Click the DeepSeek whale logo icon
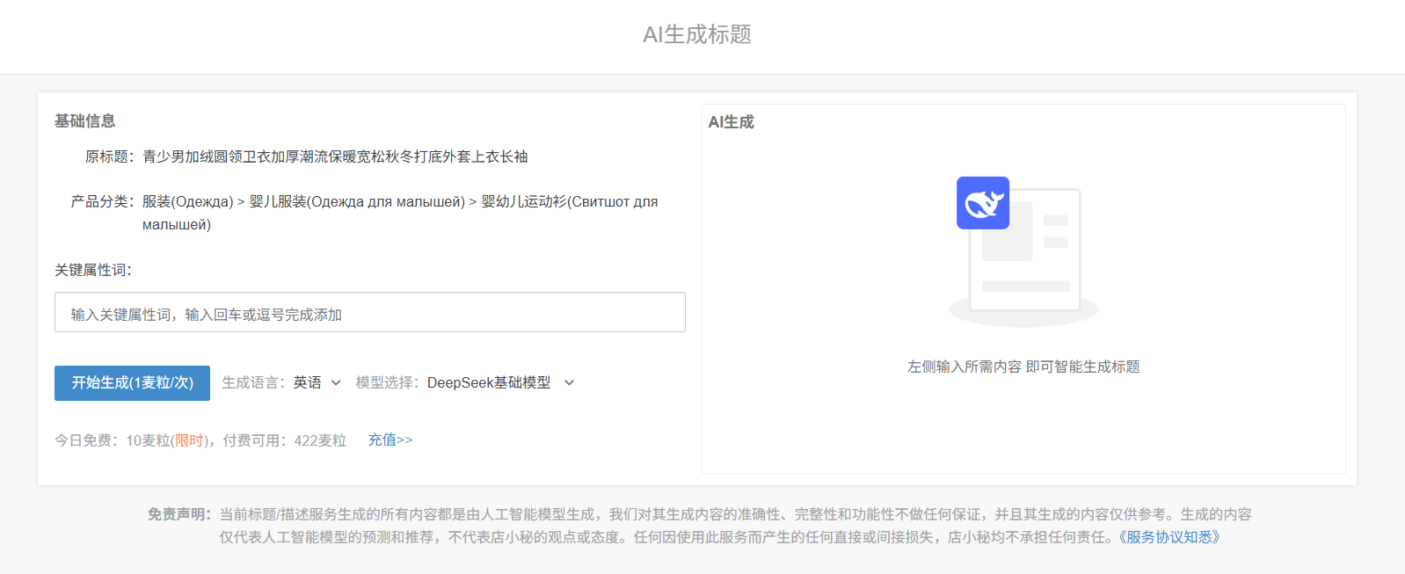Viewport: 1405px width, 574px height. click(x=982, y=203)
